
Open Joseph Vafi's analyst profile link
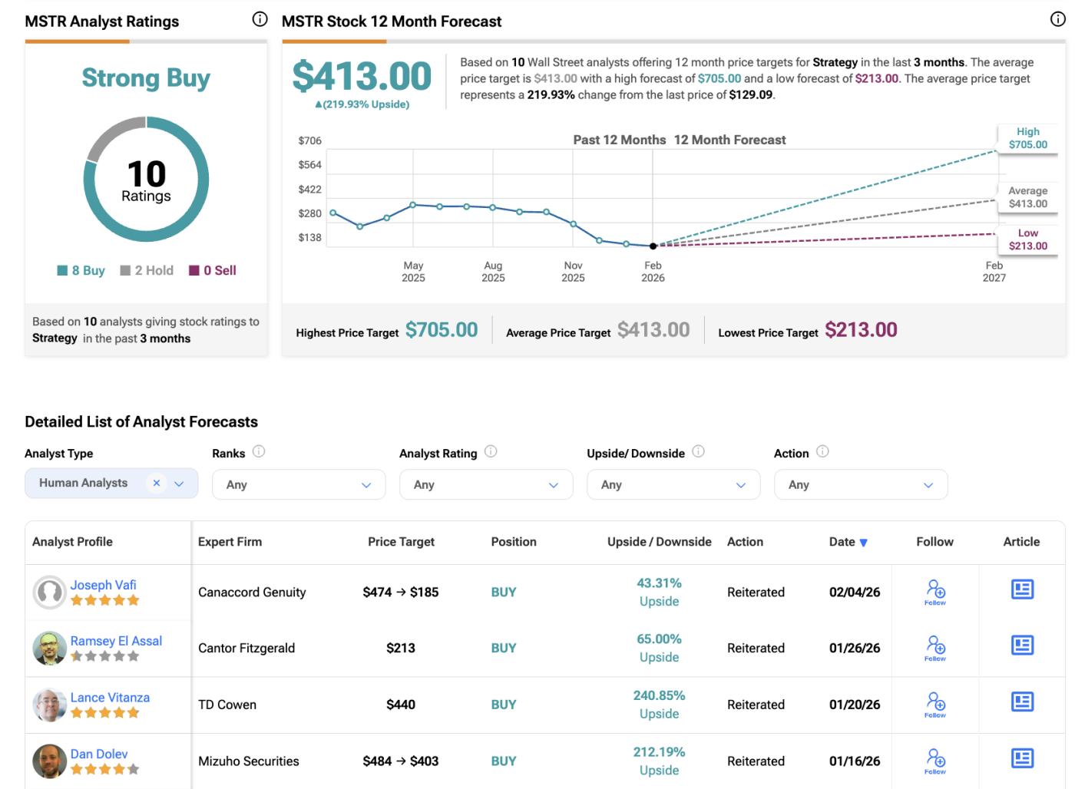tap(103, 585)
